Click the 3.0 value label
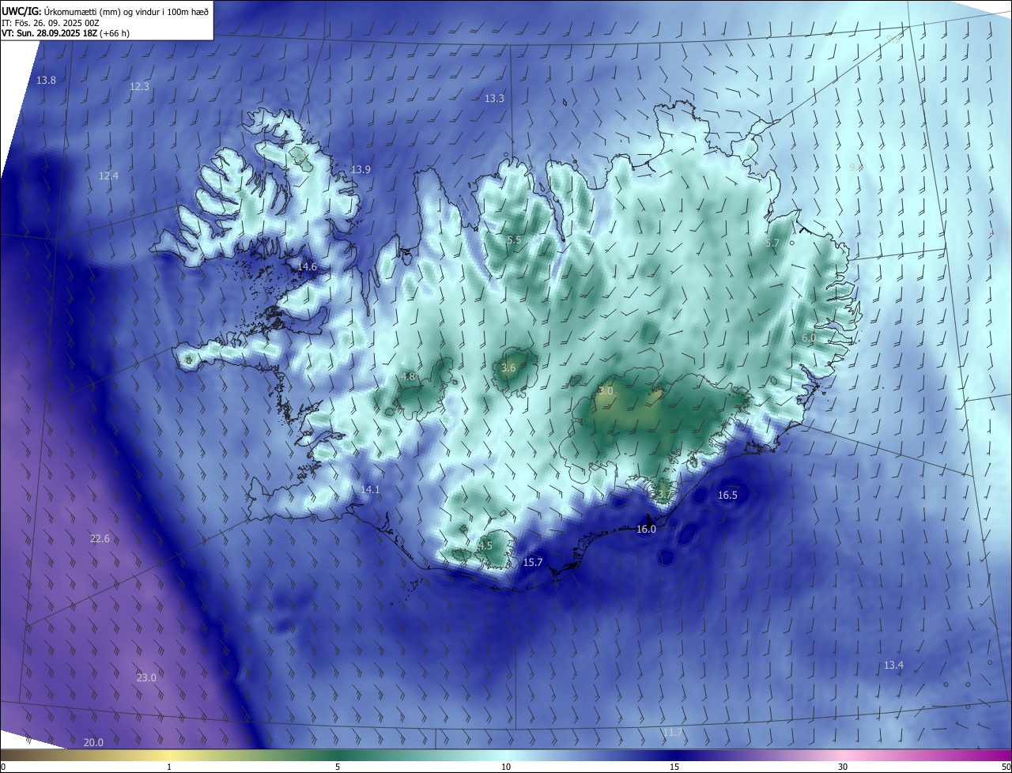Image resolution: width=1012 pixels, height=773 pixels. pos(606,390)
